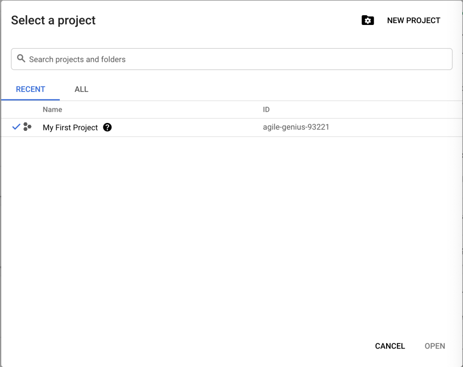Click empty space below the project list
The width and height of the screenshot is (463, 367).
[x=231, y=231]
